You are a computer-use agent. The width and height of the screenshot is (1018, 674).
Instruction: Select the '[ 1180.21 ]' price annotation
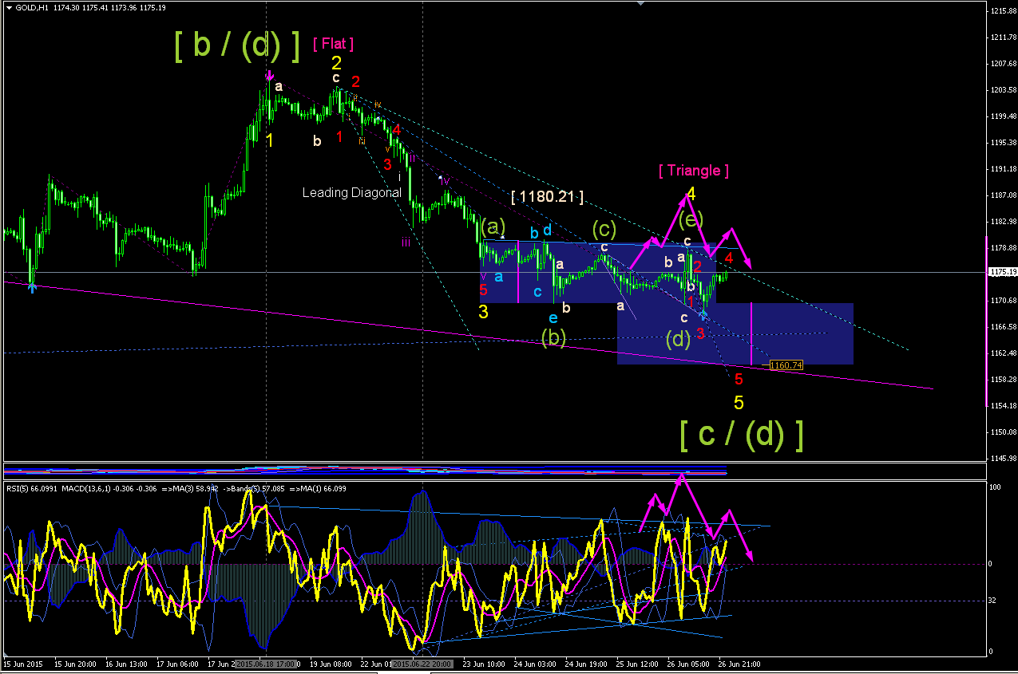click(x=547, y=196)
